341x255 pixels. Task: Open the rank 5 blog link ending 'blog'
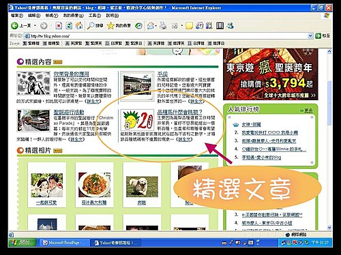[261, 157]
